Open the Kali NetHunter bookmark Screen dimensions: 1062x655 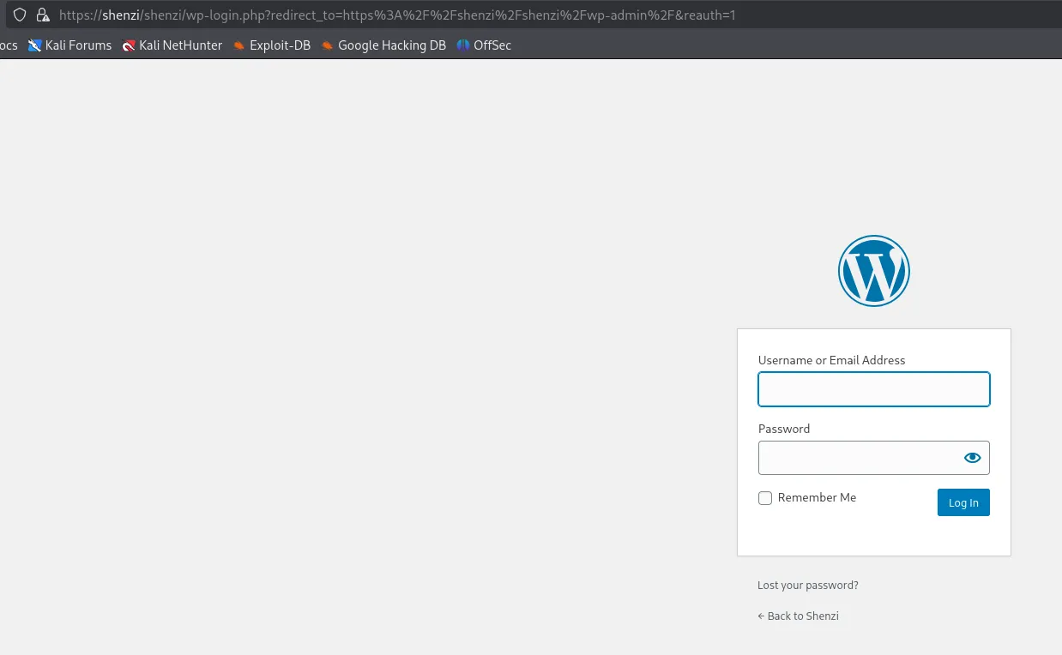[172, 45]
